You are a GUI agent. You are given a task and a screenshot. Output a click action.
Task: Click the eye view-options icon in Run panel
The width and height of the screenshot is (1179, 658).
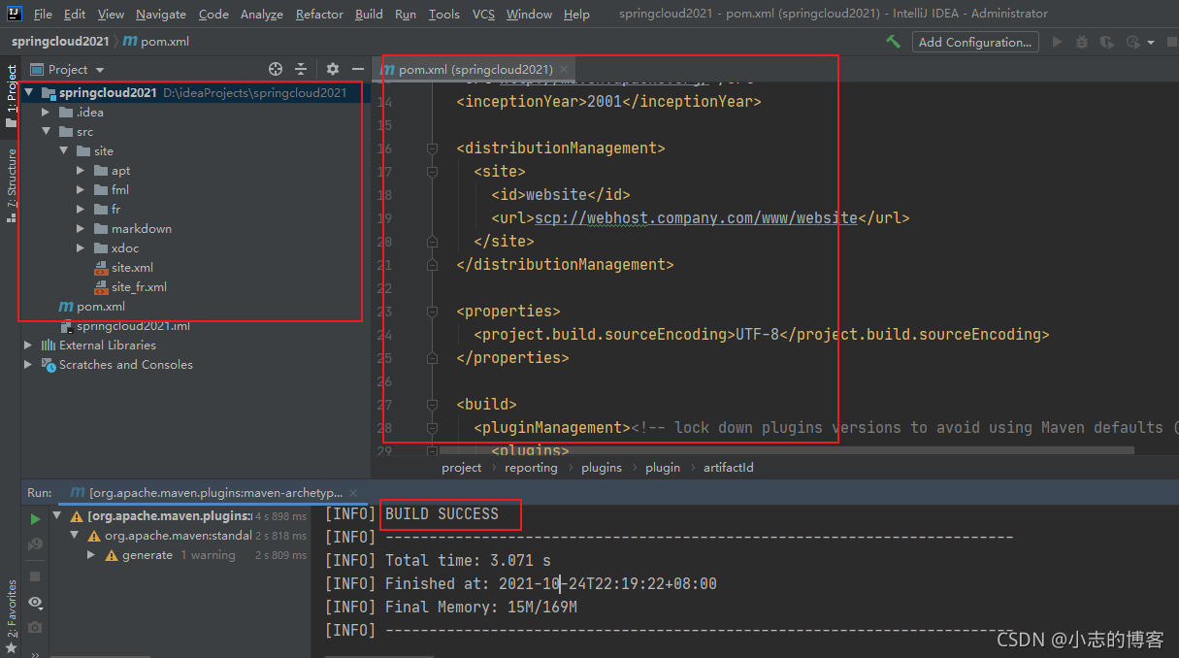(x=35, y=602)
